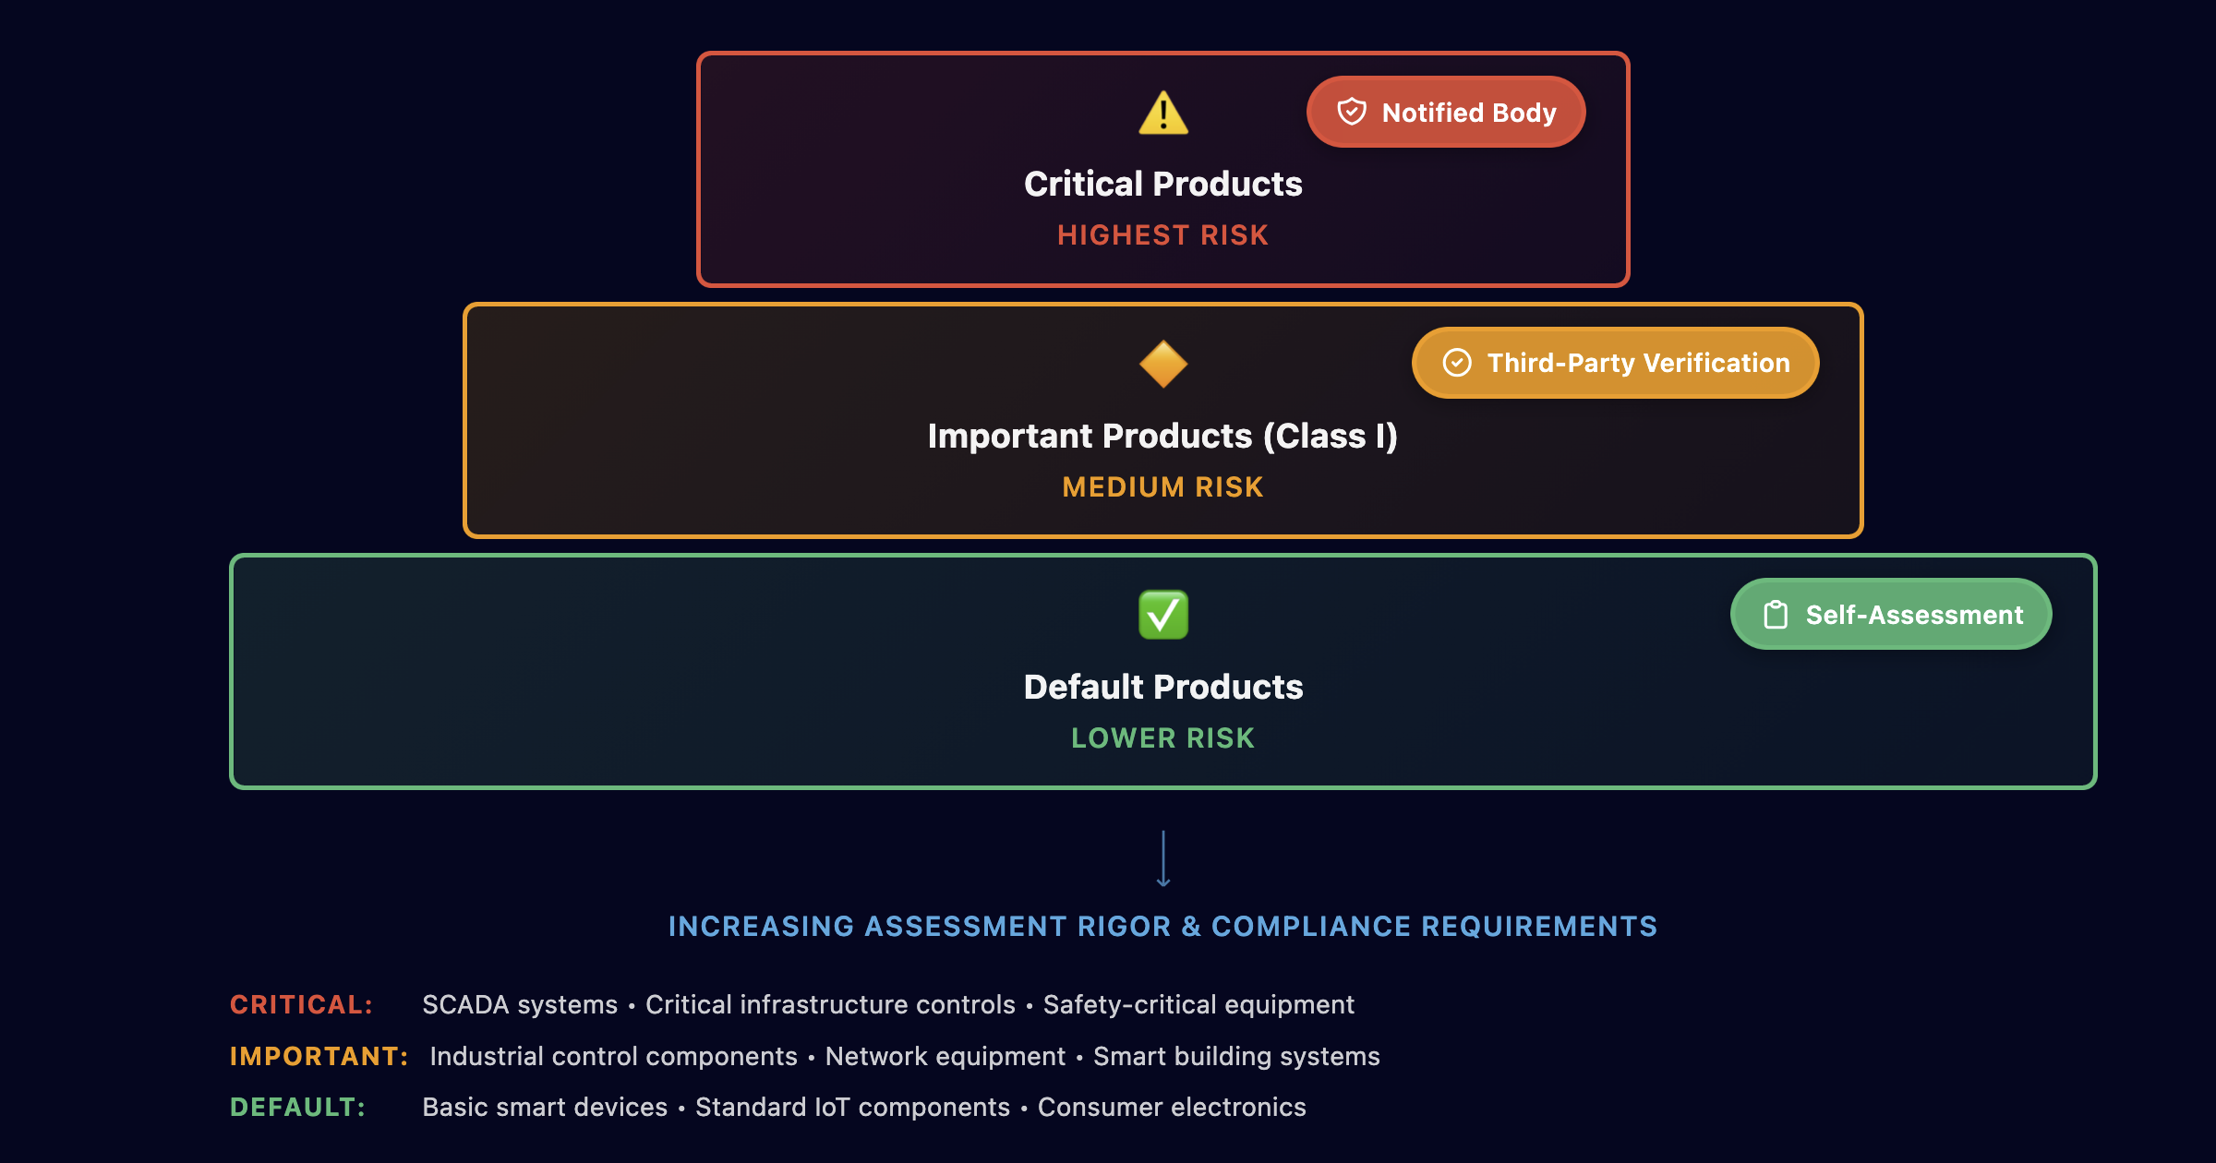Click the HIGHEST RISK label

pyautogui.click(x=1162, y=235)
